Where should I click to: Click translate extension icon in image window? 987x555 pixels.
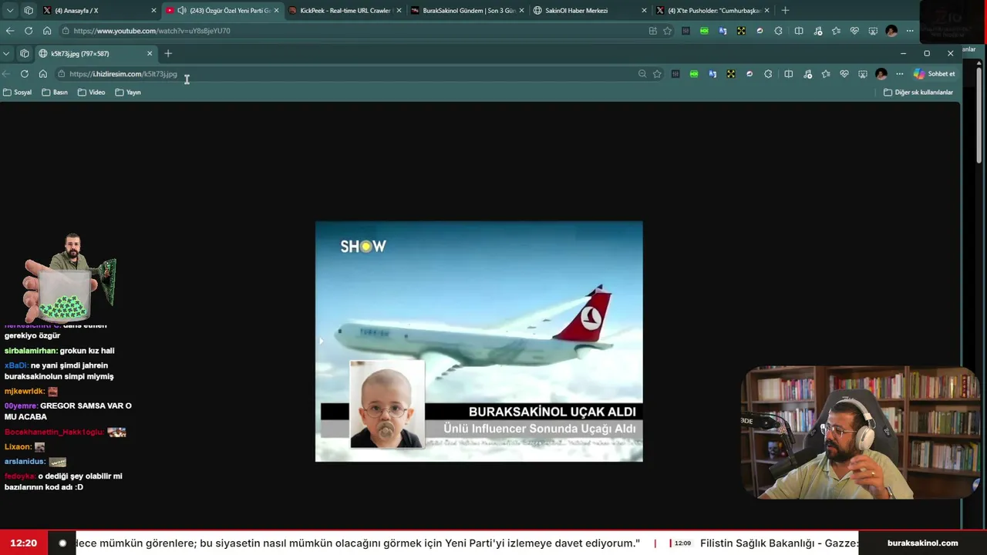712,74
